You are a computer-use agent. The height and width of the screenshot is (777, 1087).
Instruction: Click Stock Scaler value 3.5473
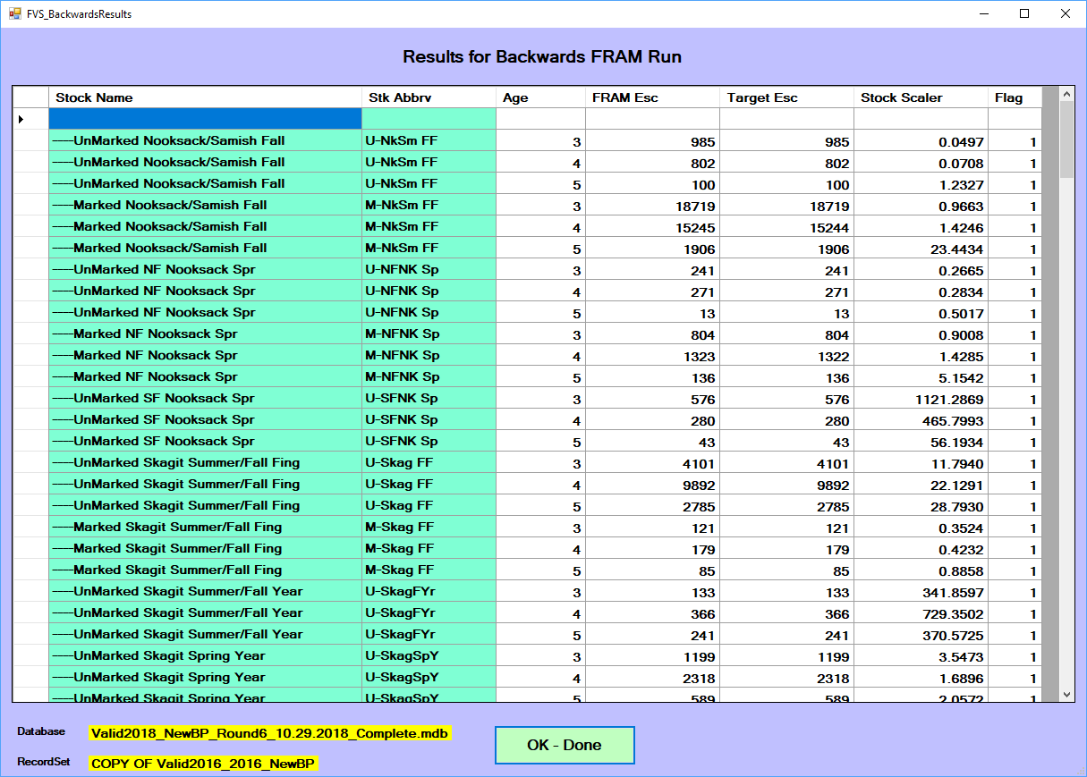(x=961, y=656)
